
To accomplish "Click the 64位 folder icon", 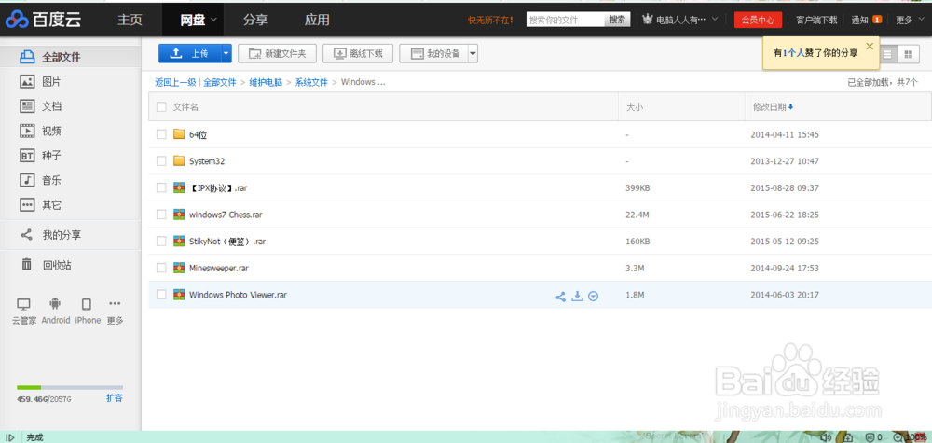I will (179, 134).
